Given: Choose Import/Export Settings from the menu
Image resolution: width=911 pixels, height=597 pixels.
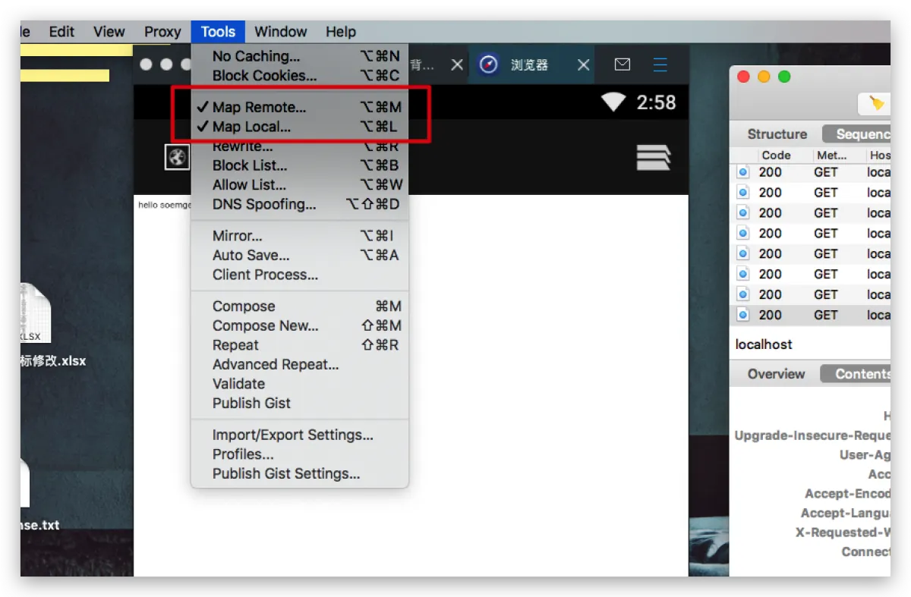Looking at the screenshot, I should pos(292,435).
